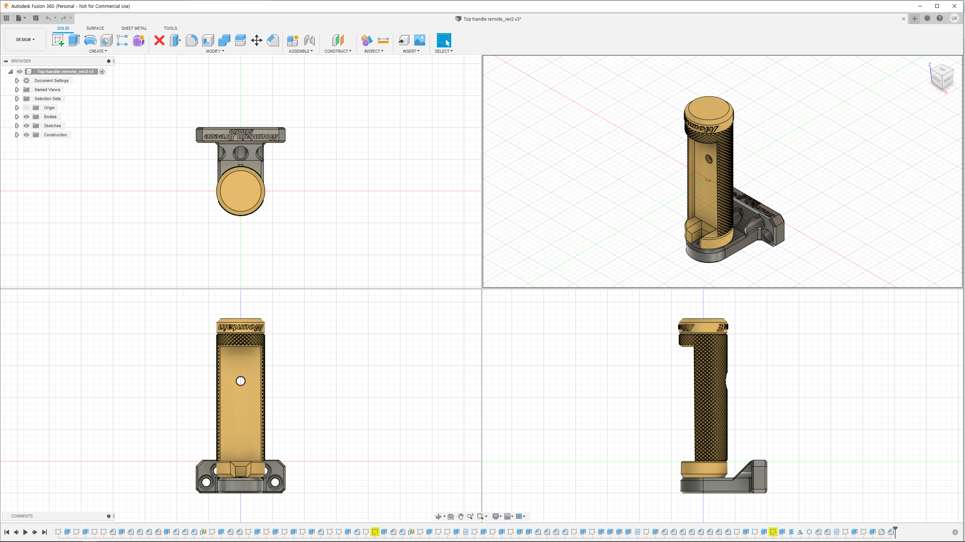Open the DESIGN workspace dropdown

click(25, 40)
